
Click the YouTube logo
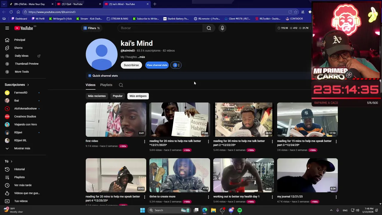(x=24, y=28)
